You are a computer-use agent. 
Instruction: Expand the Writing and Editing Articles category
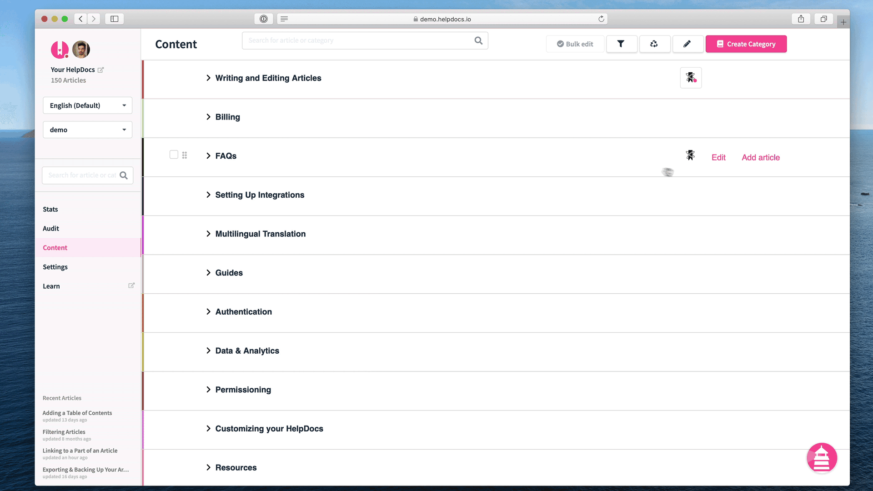(208, 78)
